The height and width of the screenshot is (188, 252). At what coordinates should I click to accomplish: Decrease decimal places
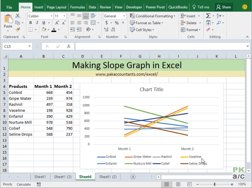[x=113, y=29]
